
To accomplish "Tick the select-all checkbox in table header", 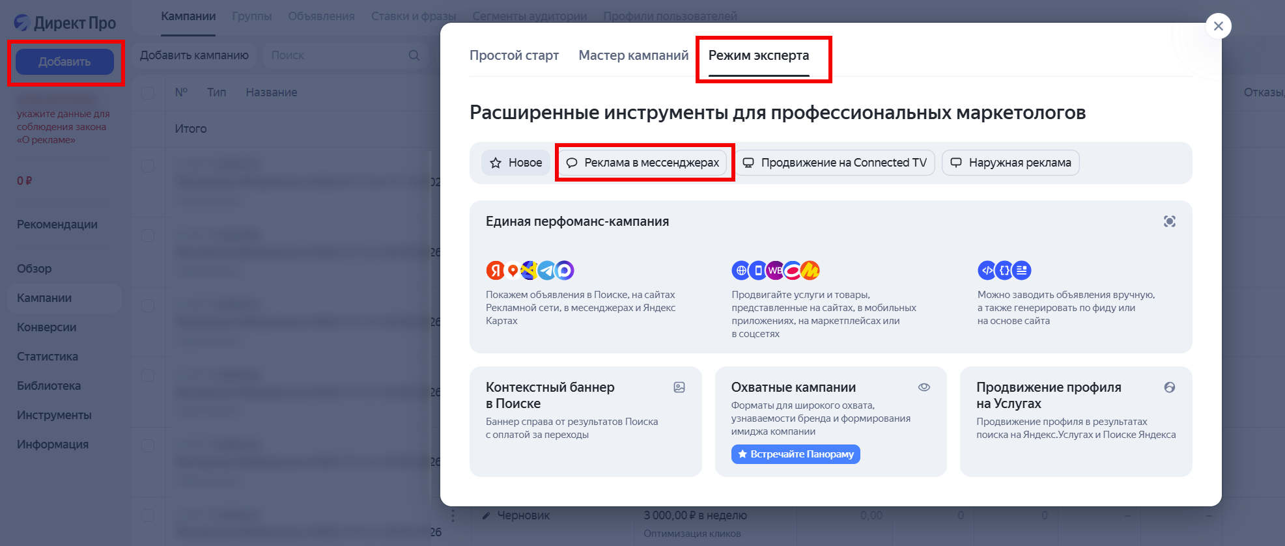I will pyautogui.click(x=148, y=92).
